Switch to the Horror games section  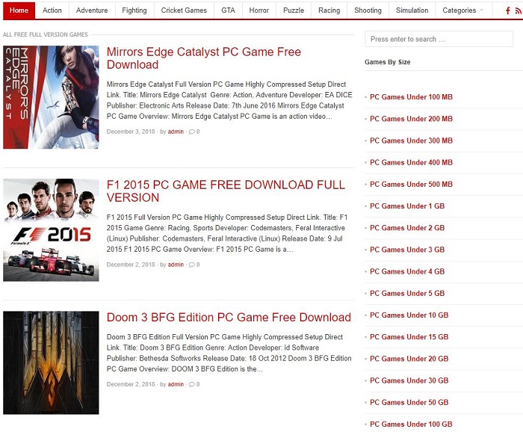(259, 10)
